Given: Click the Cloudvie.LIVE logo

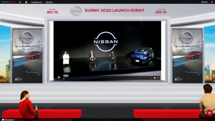Looking at the screenshot, I should pyautogui.click(x=8, y=2).
